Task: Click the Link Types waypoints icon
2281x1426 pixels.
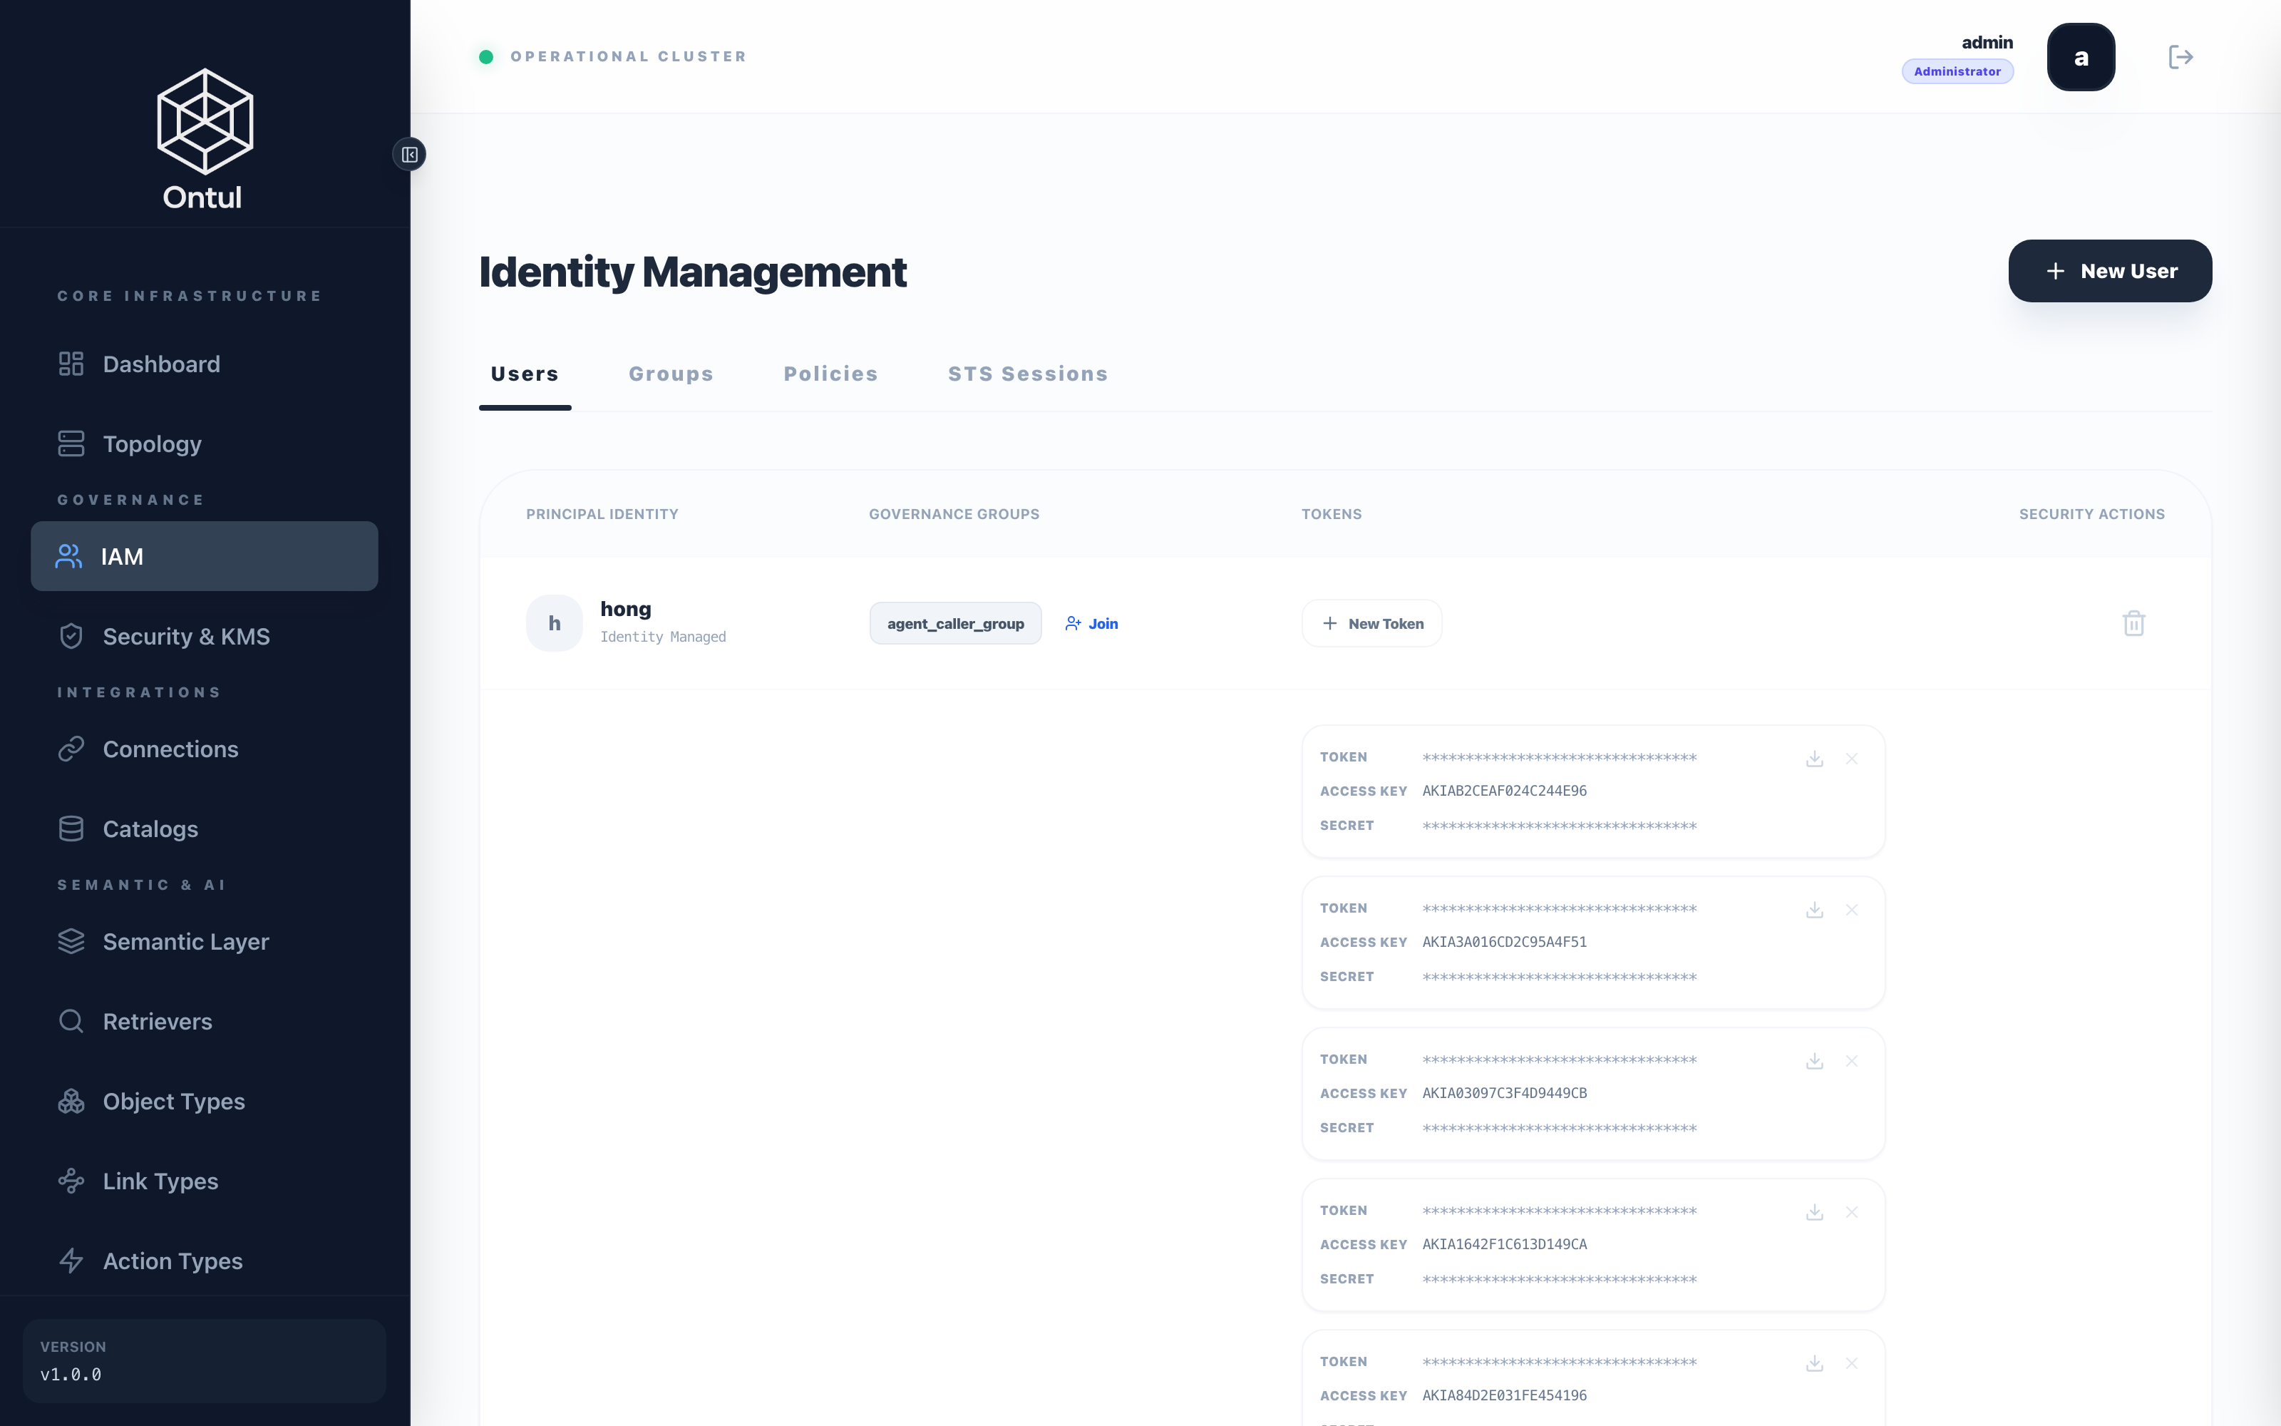Action: click(x=71, y=1181)
